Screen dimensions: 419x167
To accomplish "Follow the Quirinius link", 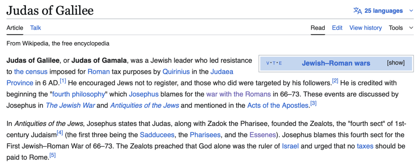I will tap(176, 71).
